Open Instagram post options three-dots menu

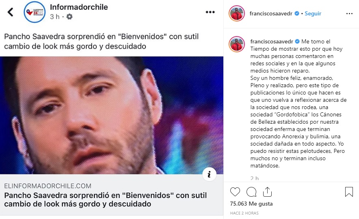click(349, 14)
